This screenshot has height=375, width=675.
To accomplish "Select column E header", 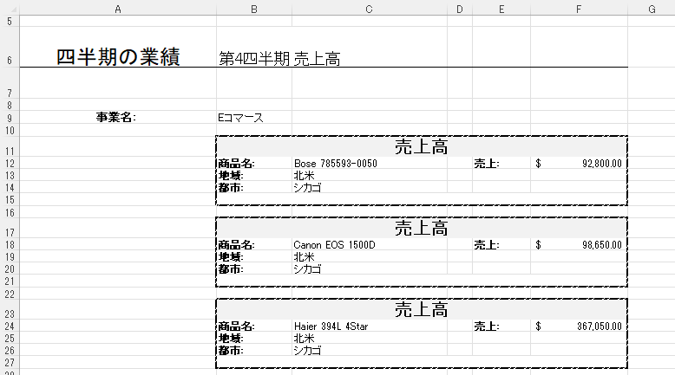I will [501, 9].
